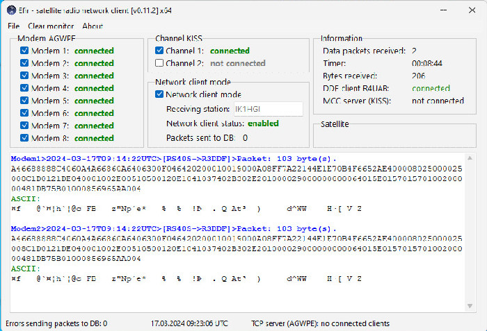Click the Efir application icon in title bar
Image resolution: width=487 pixels, height=331 pixels.
point(11,10)
